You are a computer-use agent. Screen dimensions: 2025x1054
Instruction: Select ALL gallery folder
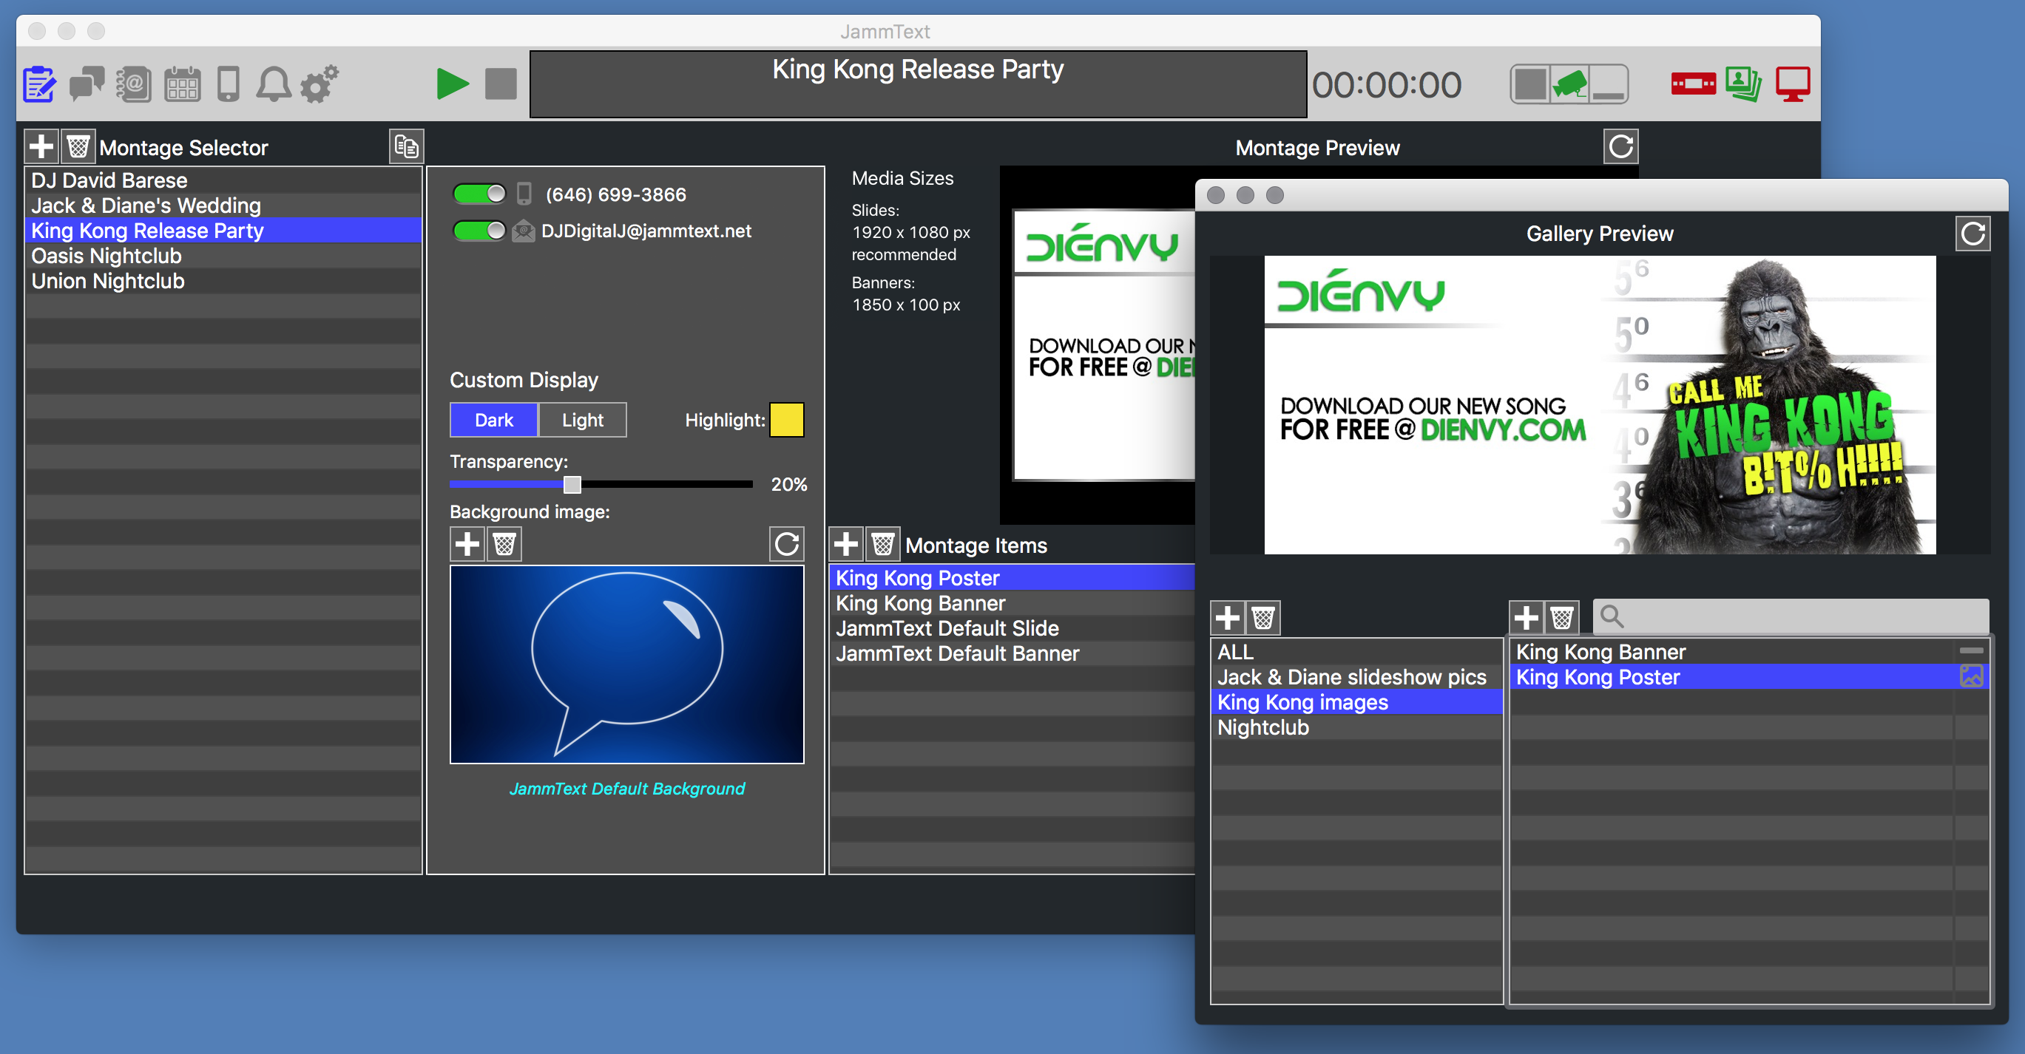click(x=1357, y=652)
